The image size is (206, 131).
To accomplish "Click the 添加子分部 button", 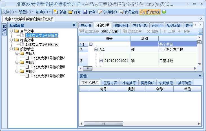I will tap(110, 31).
